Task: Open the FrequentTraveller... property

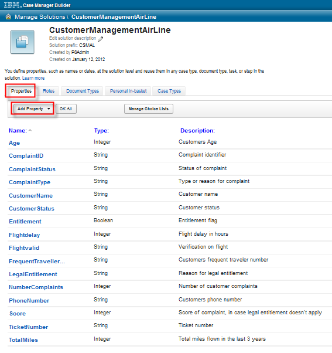Action: coord(37,262)
